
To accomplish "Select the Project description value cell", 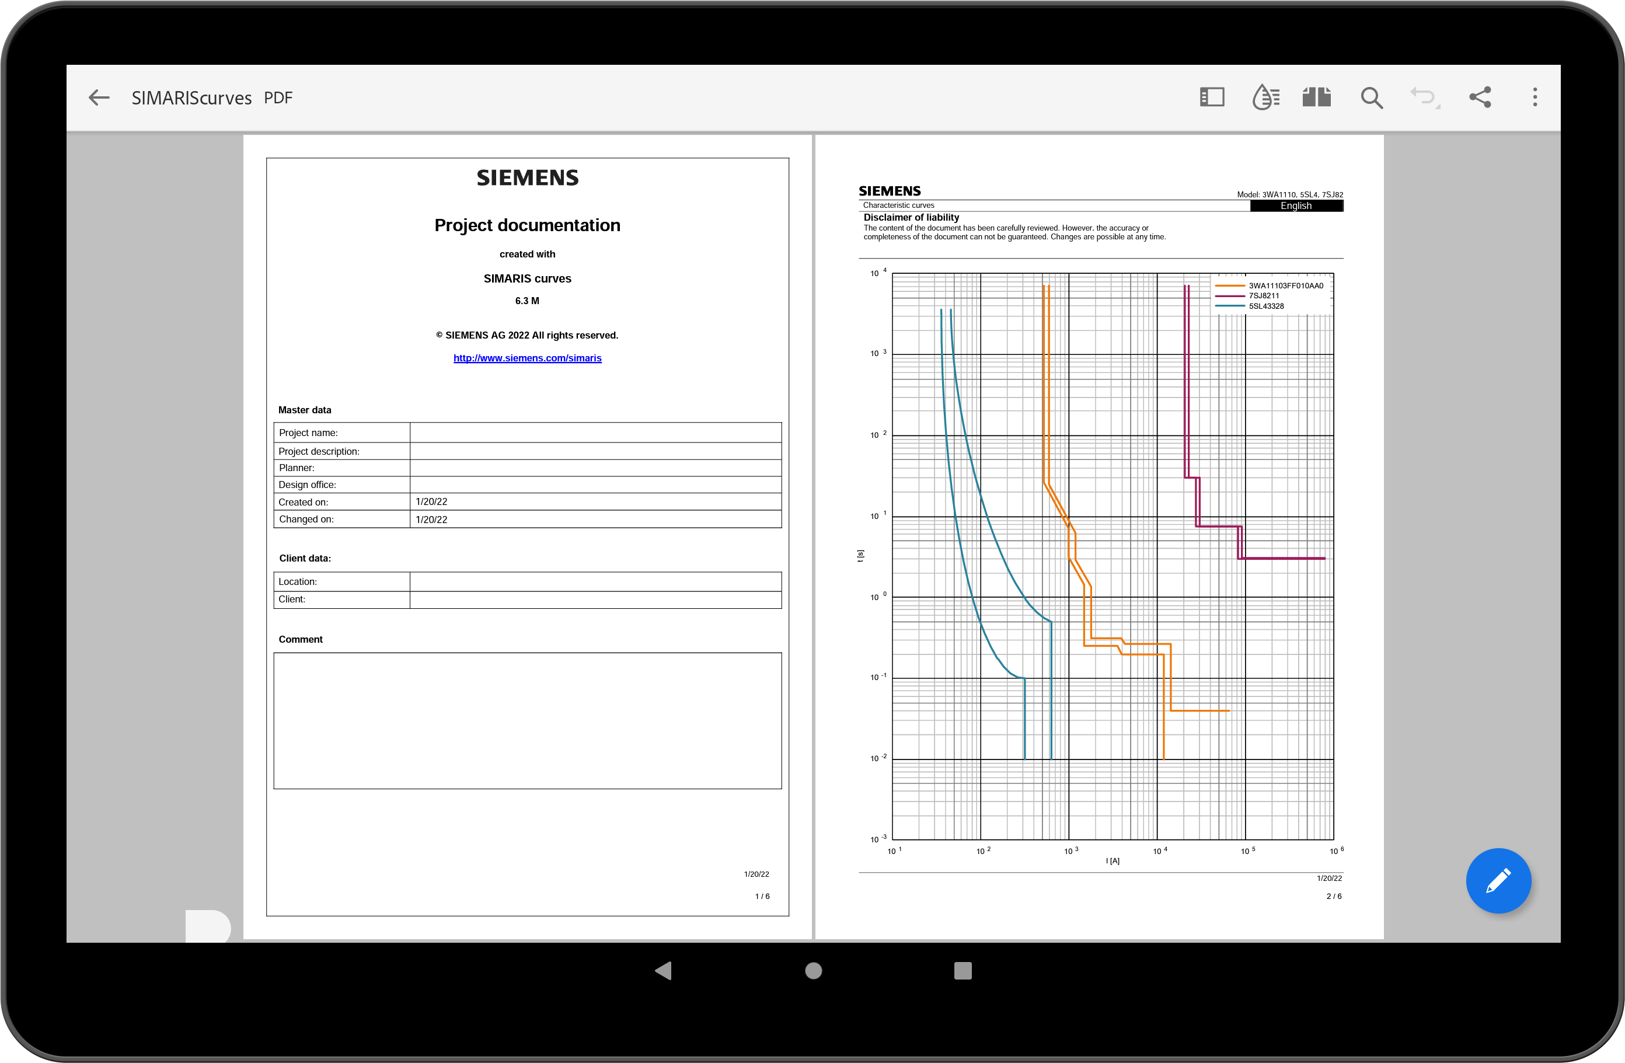I will pos(595,451).
